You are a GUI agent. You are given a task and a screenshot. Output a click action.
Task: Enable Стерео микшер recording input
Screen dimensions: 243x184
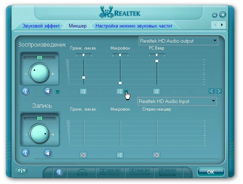(157, 155)
